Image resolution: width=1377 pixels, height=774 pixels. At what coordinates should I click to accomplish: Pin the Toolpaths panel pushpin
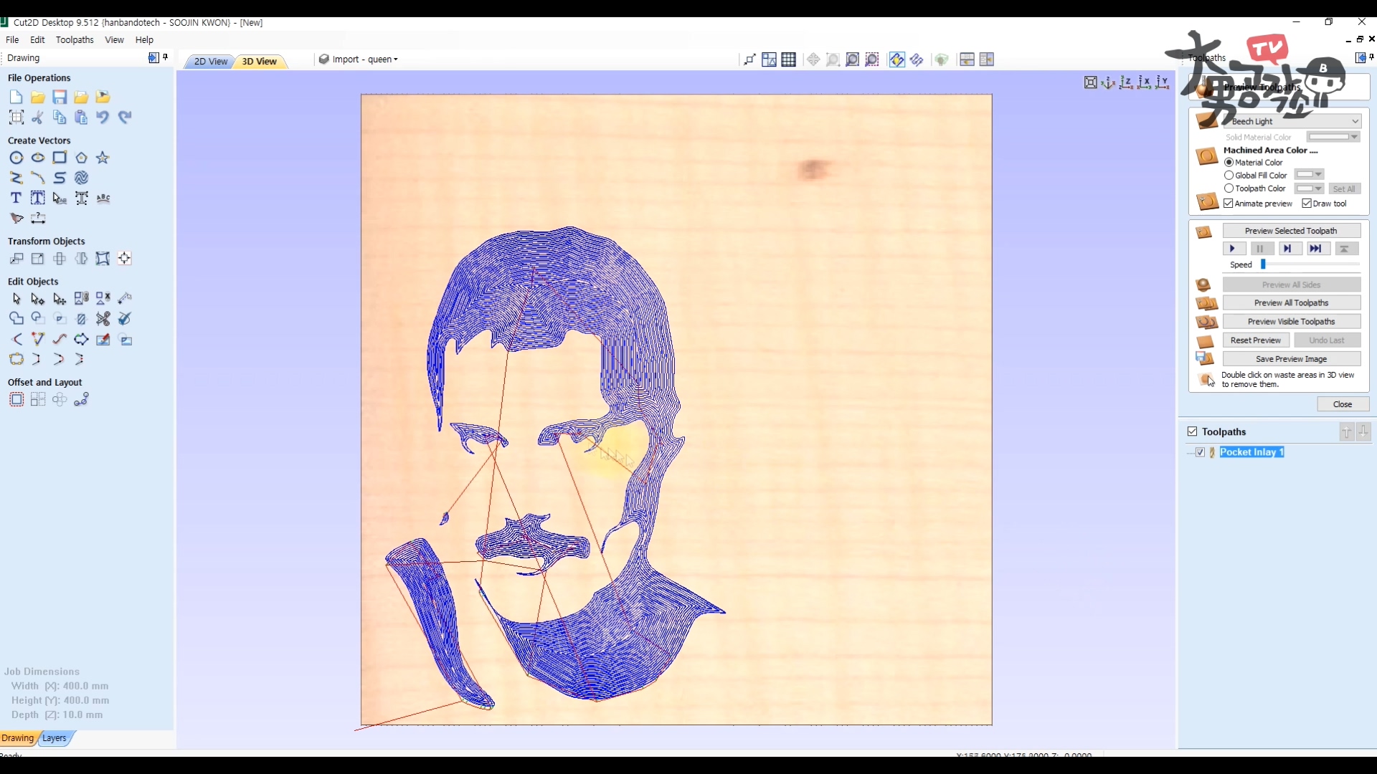click(1371, 57)
